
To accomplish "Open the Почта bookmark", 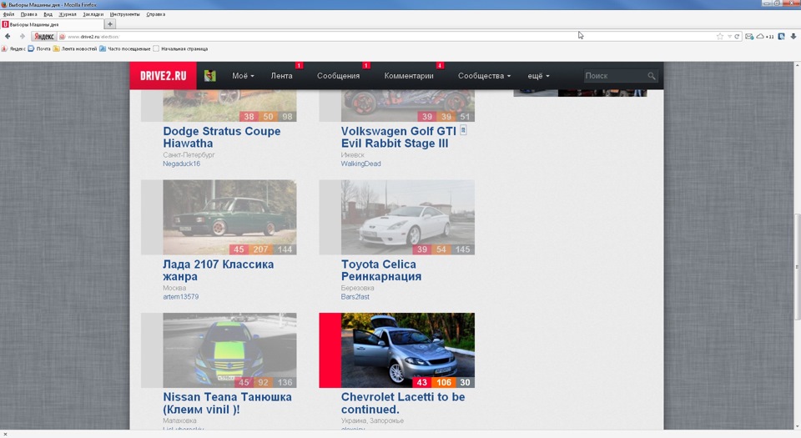I will (x=39, y=49).
